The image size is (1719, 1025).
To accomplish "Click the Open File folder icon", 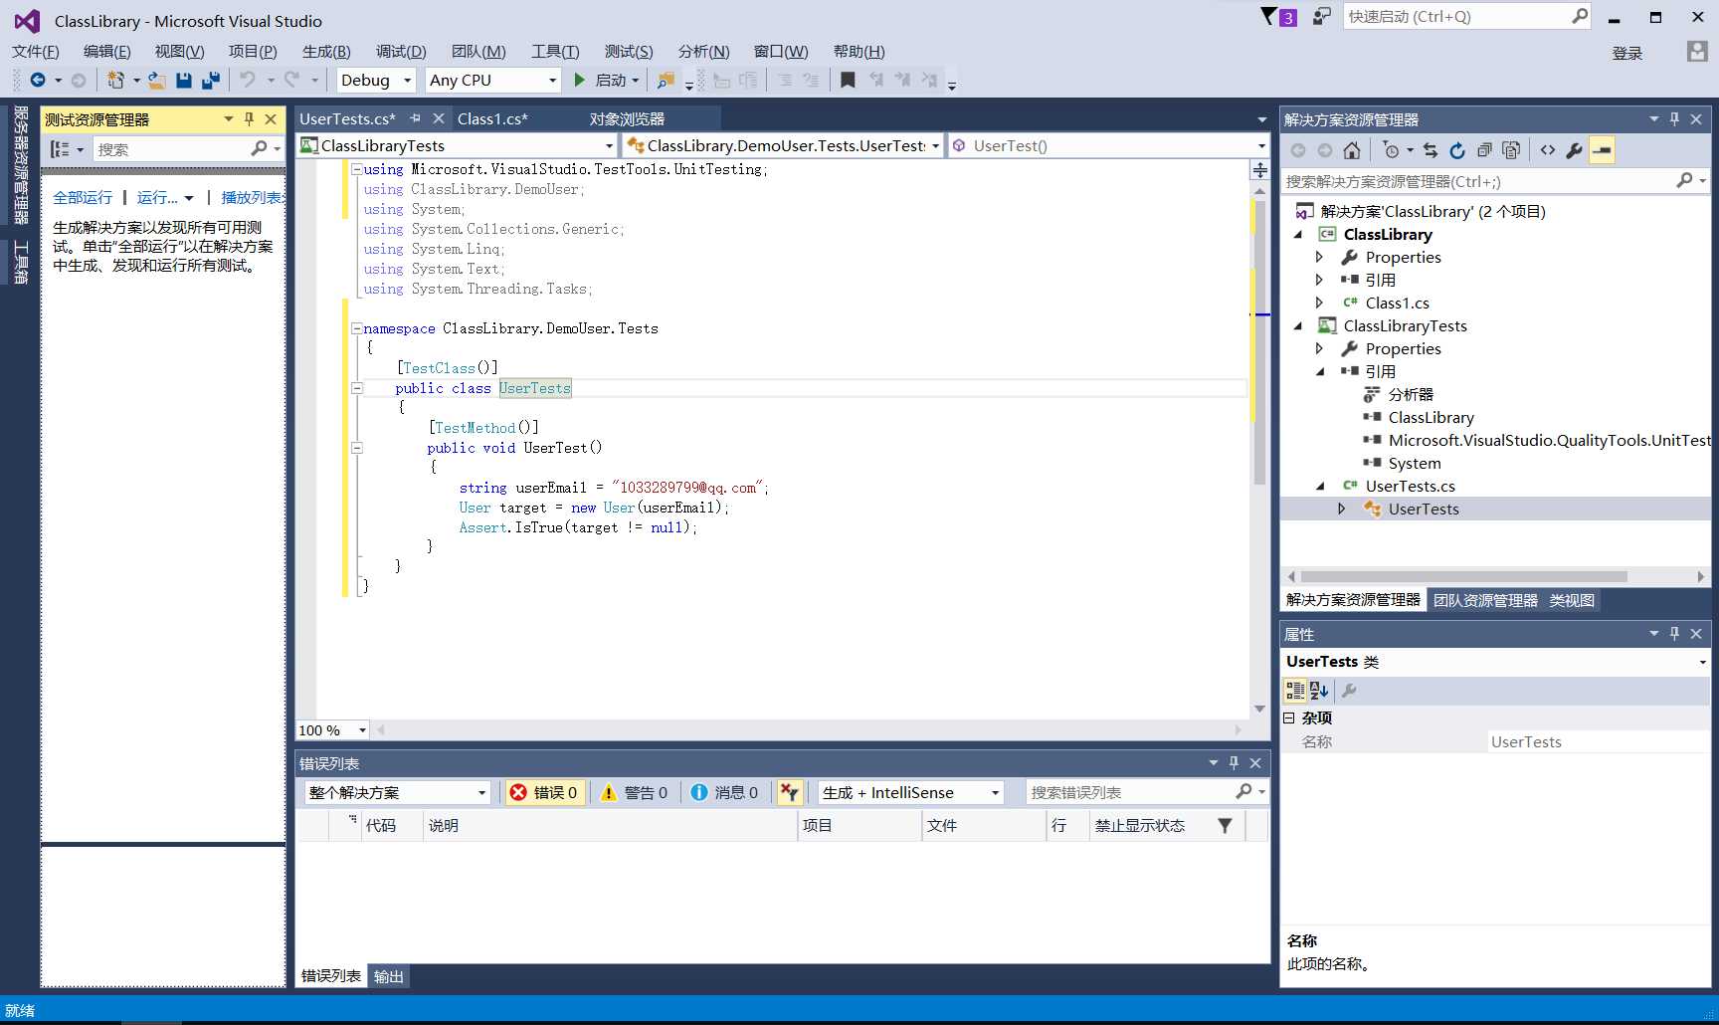I will (x=157, y=80).
